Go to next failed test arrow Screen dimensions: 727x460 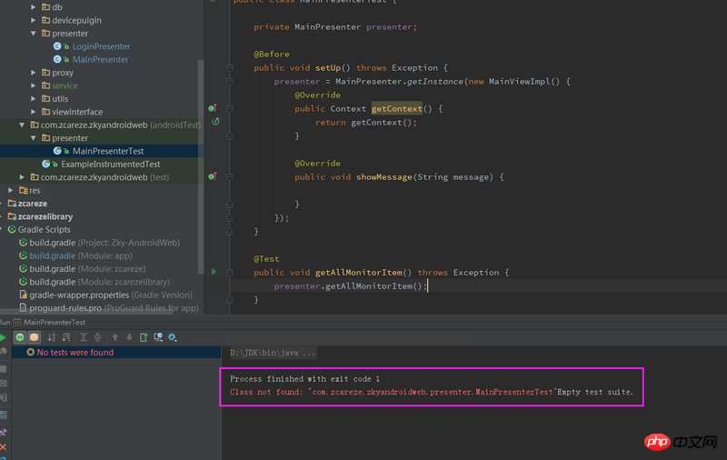(x=129, y=337)
